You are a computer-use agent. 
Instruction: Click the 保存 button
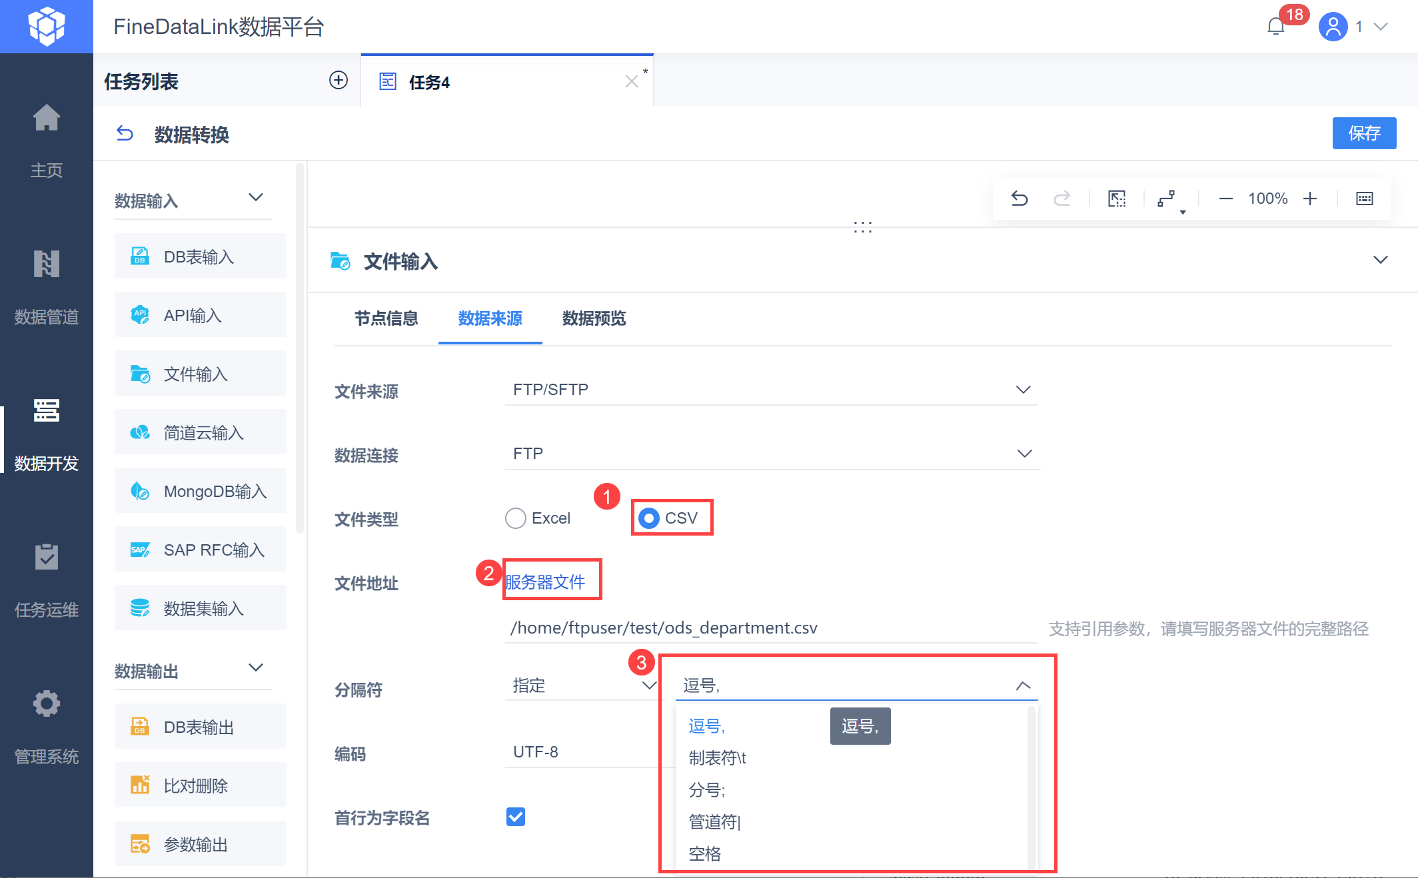coord(1363,133)
